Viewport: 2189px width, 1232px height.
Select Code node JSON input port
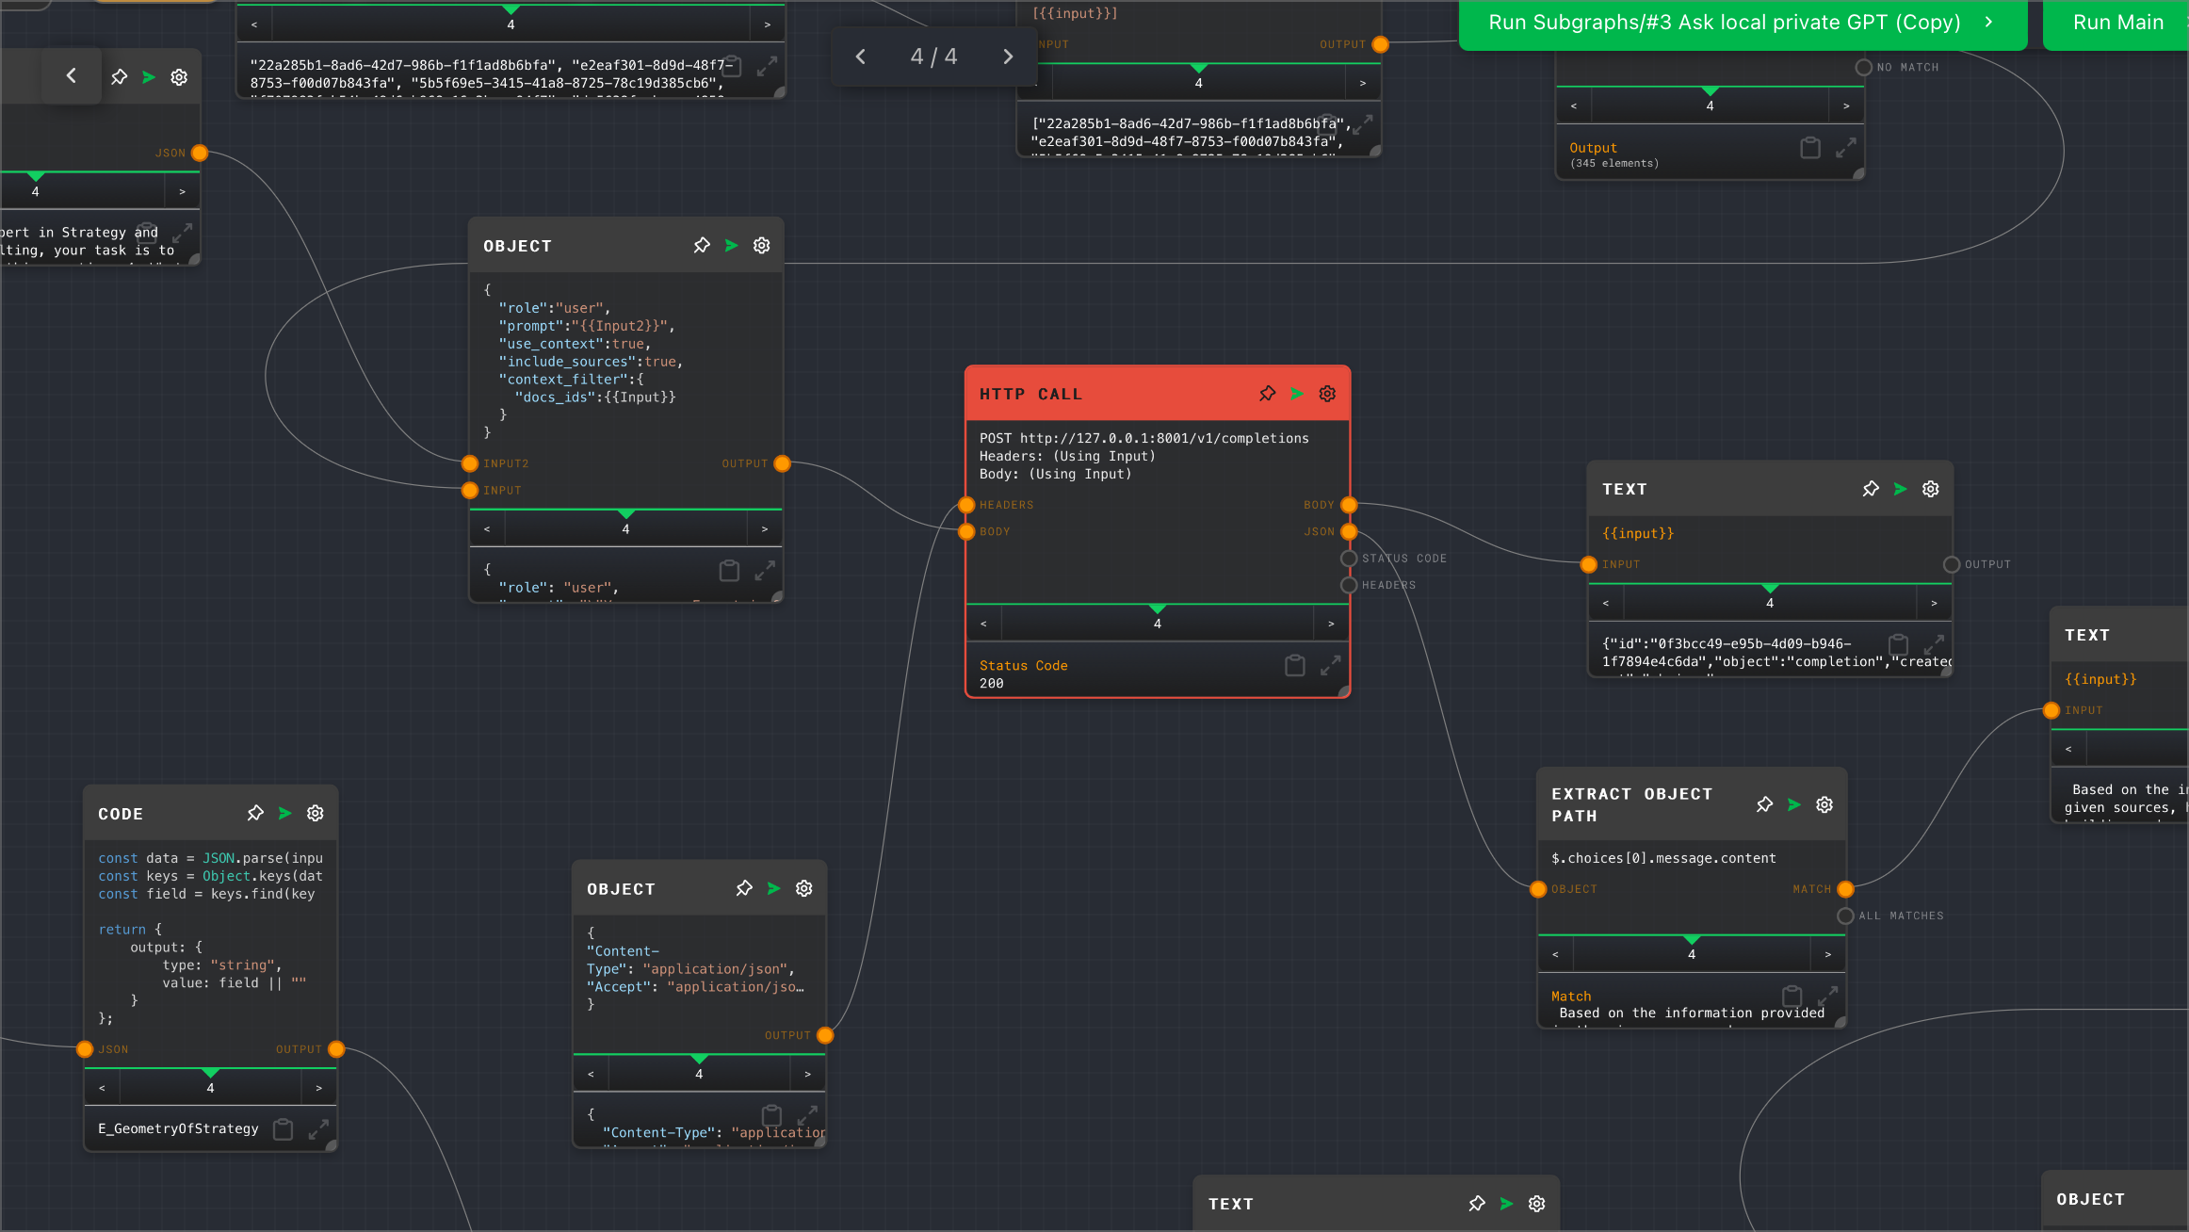pos(85,1049)
